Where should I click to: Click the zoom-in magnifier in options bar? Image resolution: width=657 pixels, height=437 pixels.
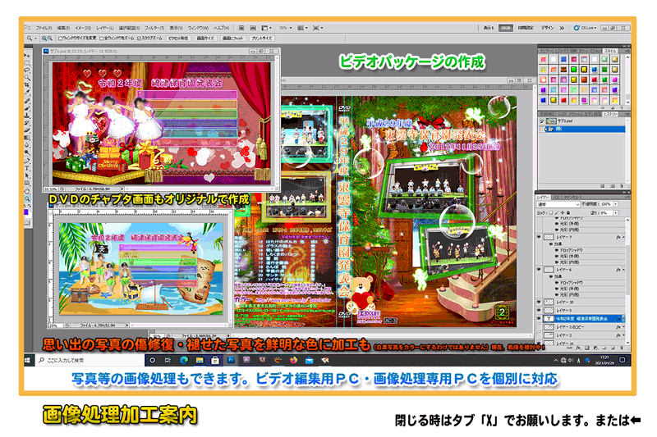pos(44,38)
